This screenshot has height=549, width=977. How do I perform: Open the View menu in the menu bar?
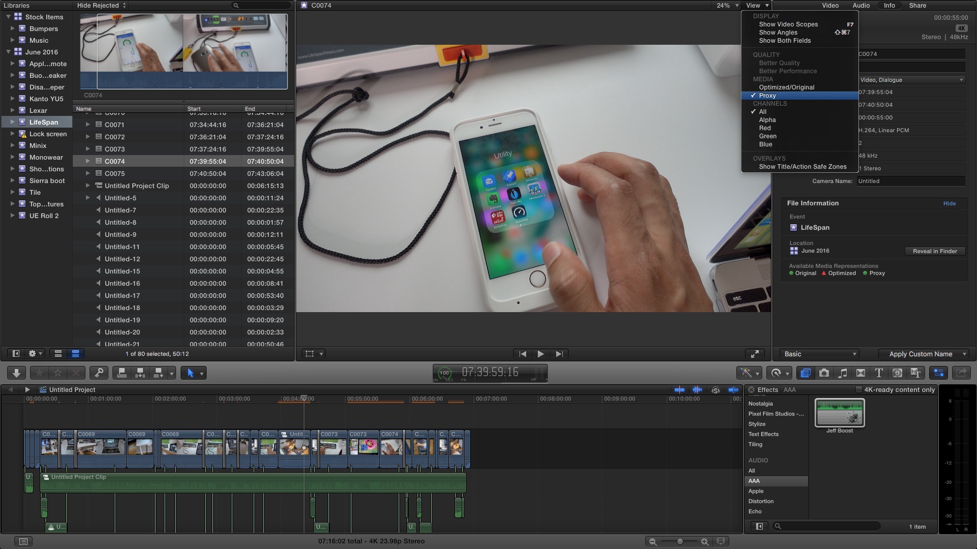click(755, 6)
